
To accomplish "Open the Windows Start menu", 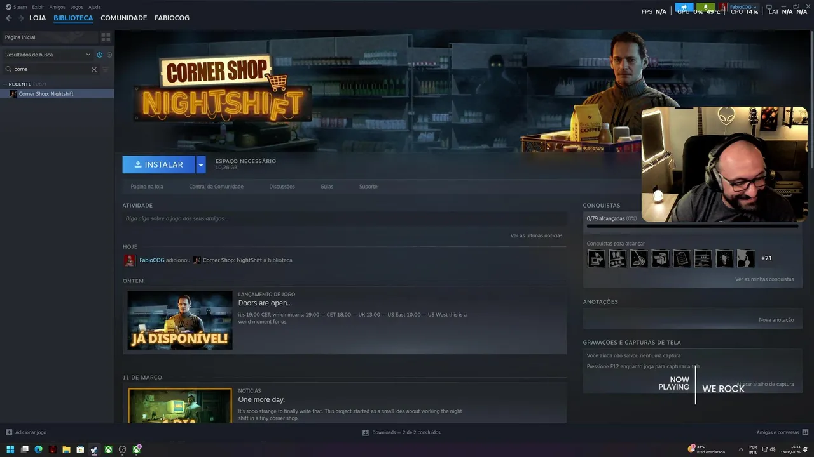I will (x=10, y=449).
